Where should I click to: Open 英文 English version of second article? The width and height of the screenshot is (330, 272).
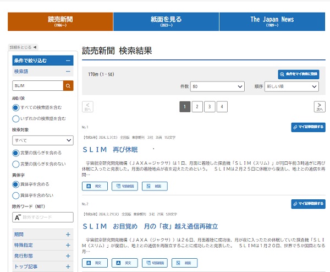(124, 263)
